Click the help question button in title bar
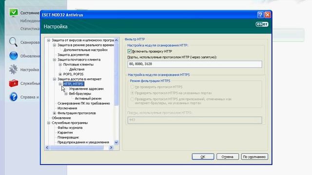Viewport: 312px width, 175px height. (260, 15)
